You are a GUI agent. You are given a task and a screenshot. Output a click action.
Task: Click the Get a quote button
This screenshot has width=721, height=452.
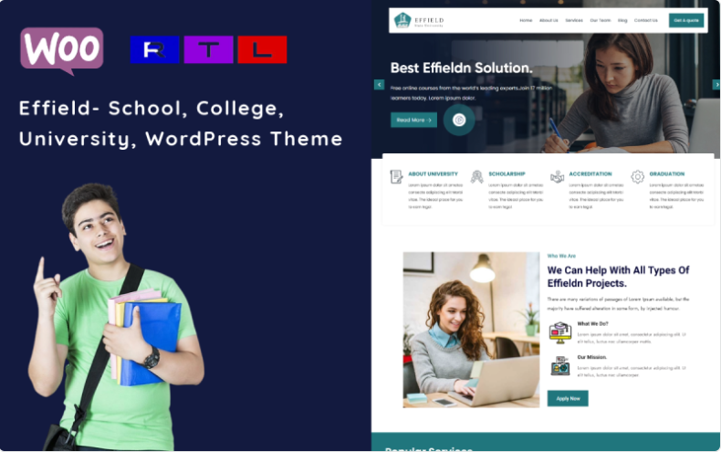point(686,20)
